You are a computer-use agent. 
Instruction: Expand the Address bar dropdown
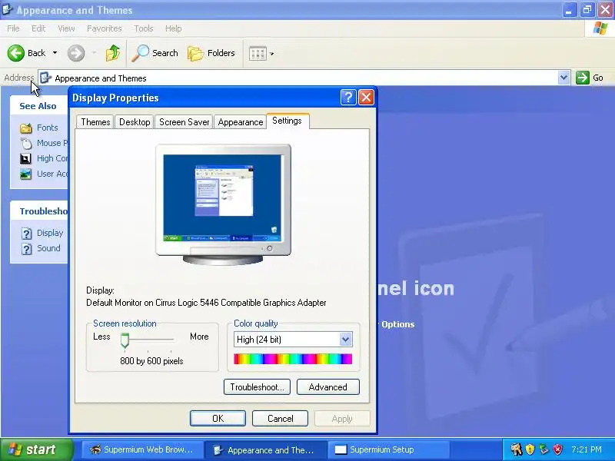[x=563, y=78]
